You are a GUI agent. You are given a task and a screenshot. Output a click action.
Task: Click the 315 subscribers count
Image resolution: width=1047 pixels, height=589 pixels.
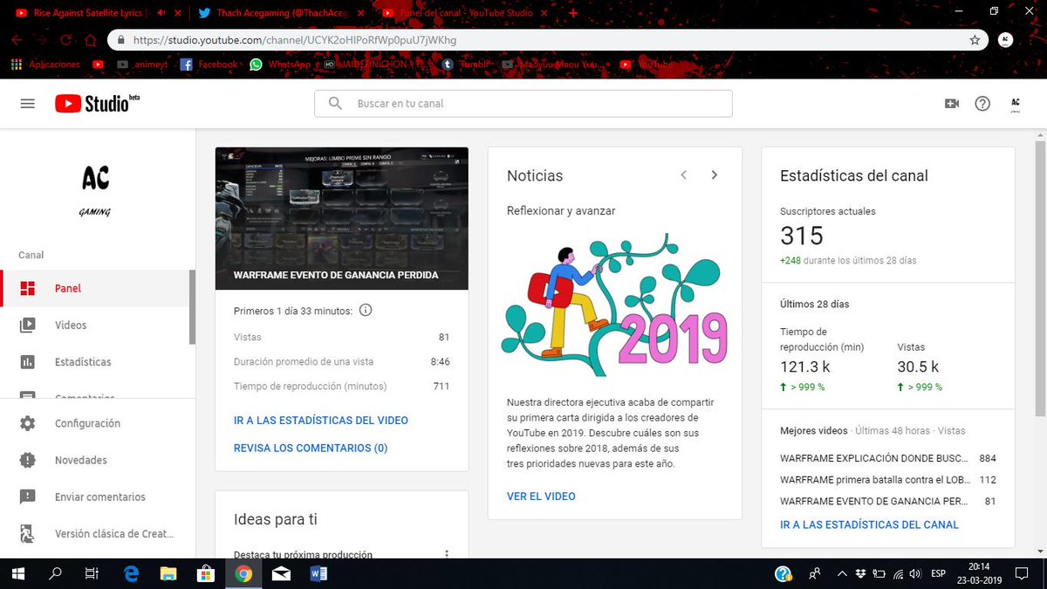(802, 236)
